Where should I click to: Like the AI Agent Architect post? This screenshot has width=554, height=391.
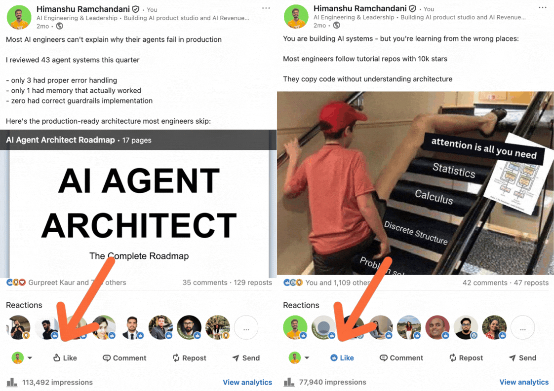point(65,358)
